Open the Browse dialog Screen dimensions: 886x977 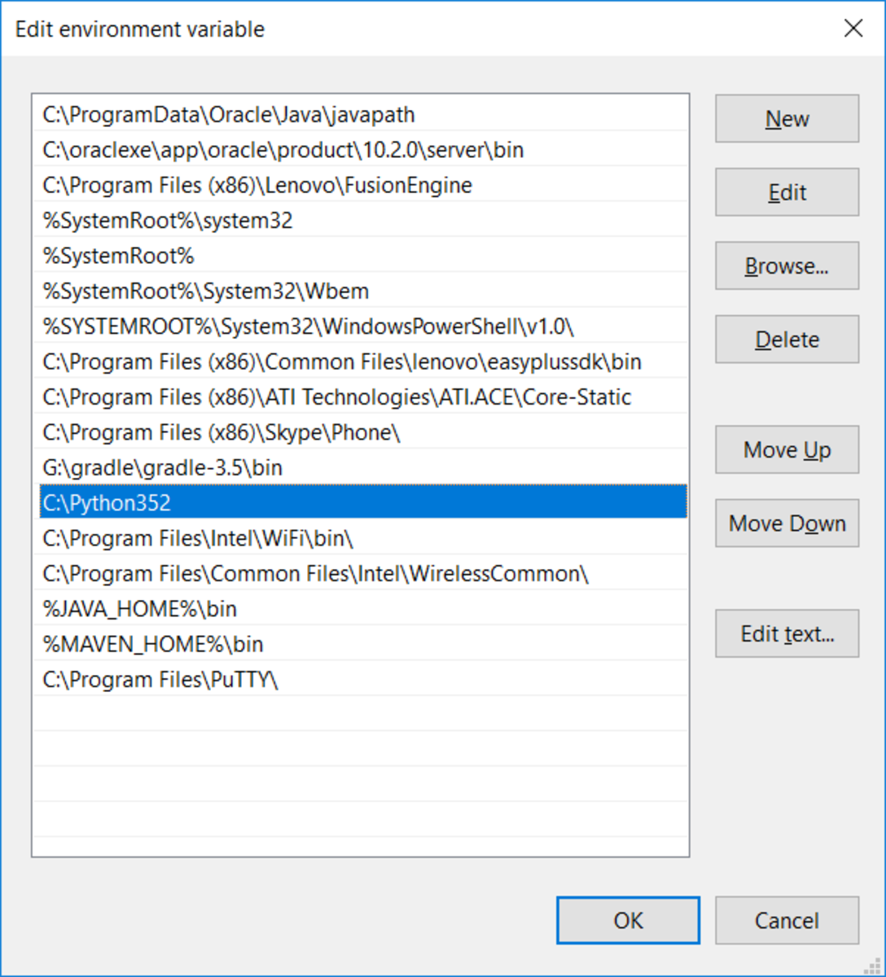pyautogui.click(x=786, y=265)
